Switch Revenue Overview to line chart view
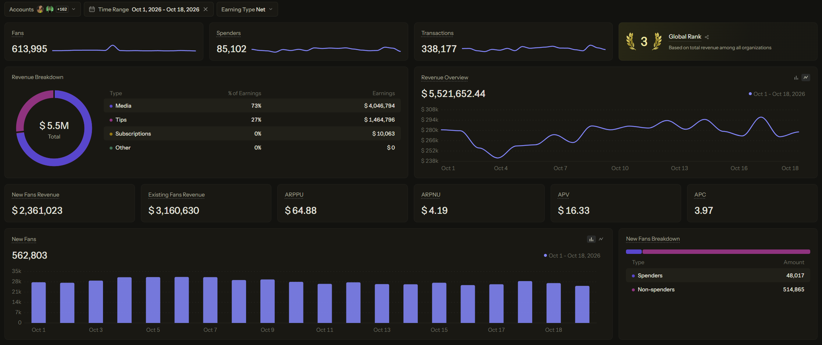This screenshot has width=822, height=345. click(x=806, y=78)
